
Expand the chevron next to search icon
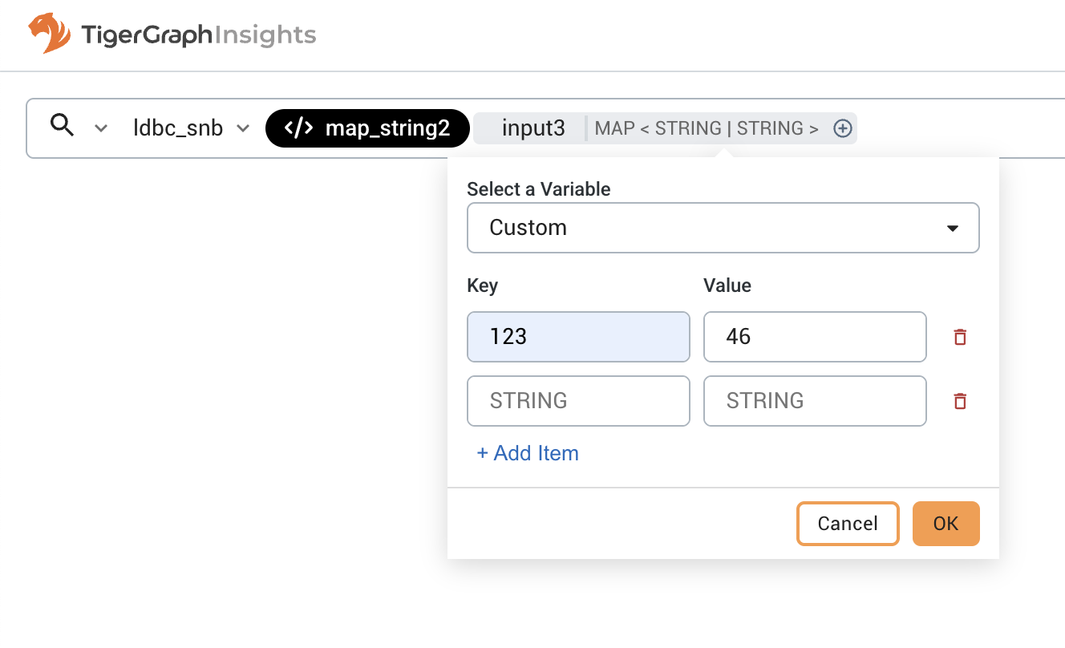[x=101, y=128]
